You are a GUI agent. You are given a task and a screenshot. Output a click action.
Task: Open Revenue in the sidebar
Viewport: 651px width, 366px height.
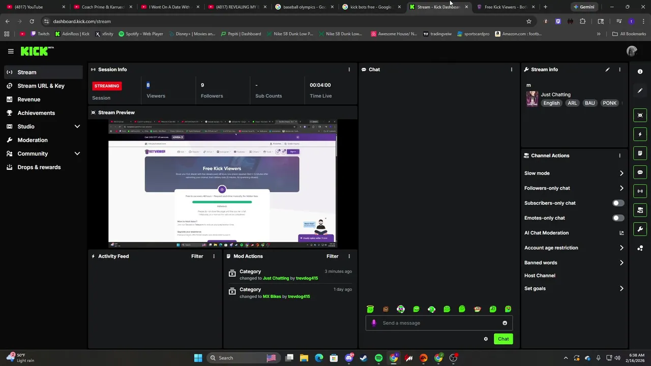[43, 100]
